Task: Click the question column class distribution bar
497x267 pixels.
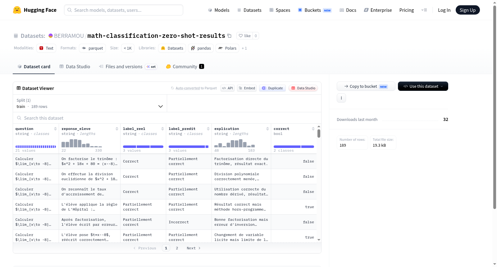Action: 36,147
